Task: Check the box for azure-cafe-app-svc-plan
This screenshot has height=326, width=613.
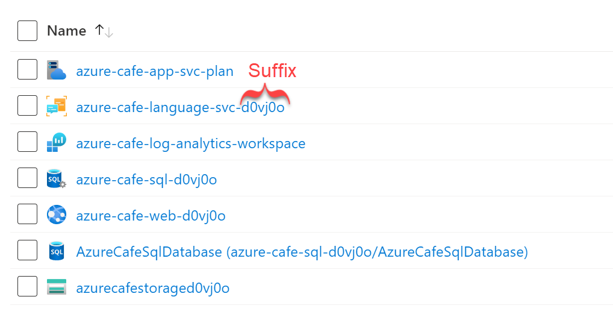Action: (x=28, y=71)
